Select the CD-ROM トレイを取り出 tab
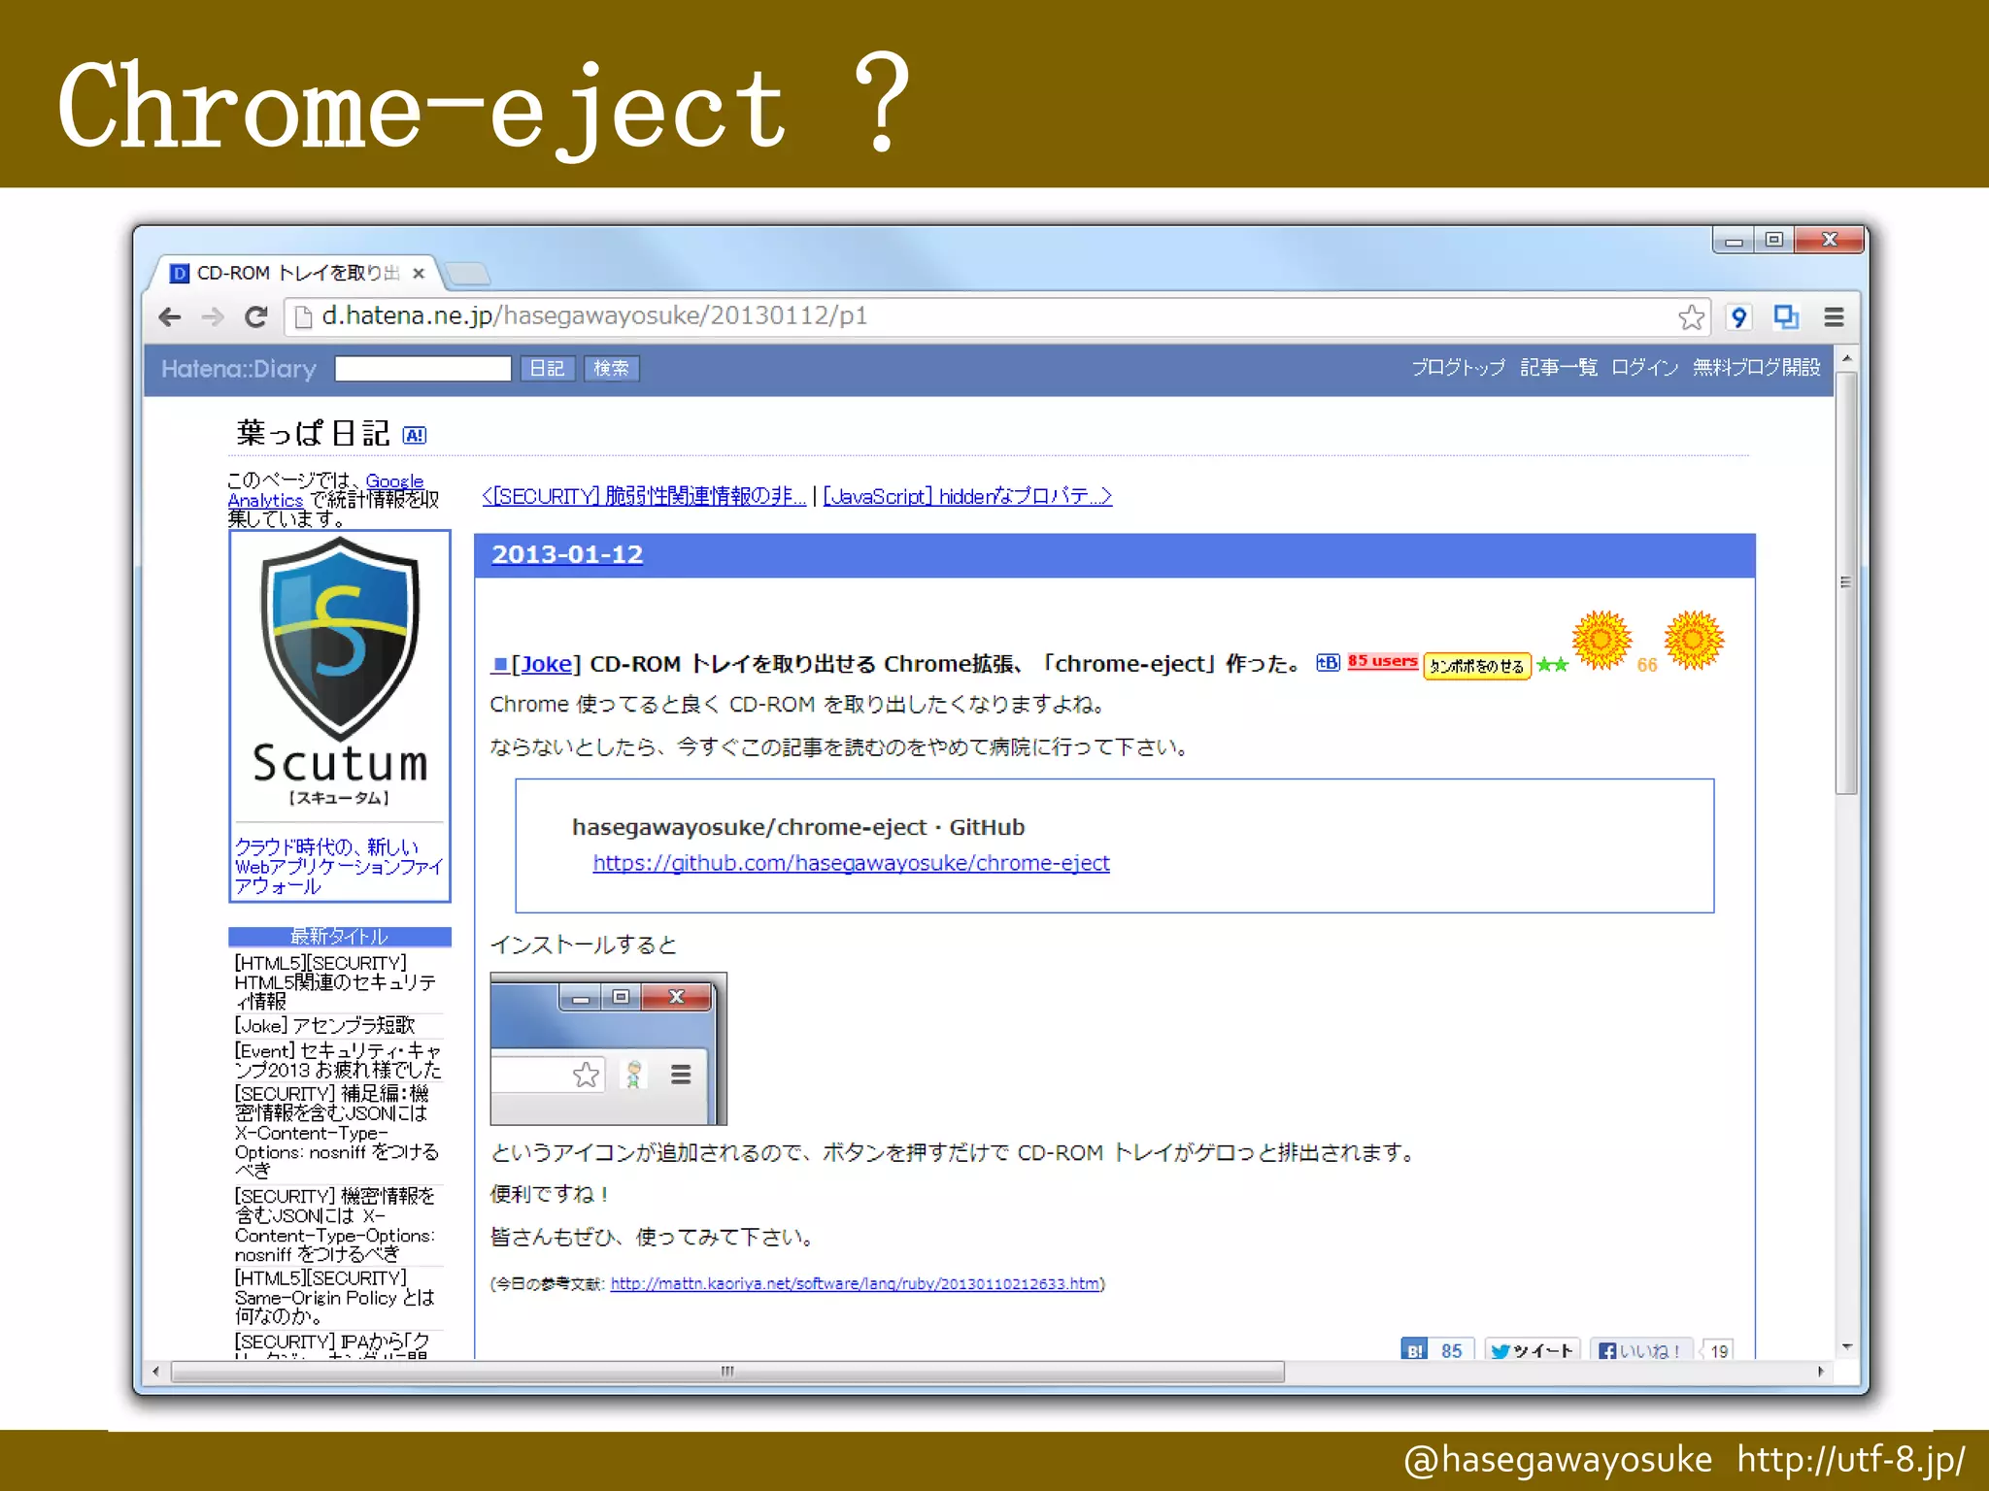This screenshot has height=1491, width=1989. (x=296, y=274)
